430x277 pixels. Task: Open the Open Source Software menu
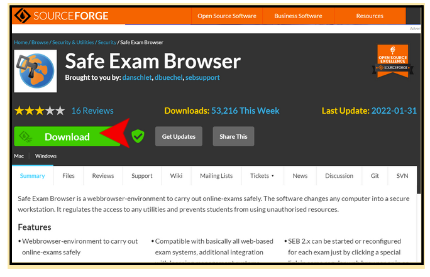coord(228,16)
